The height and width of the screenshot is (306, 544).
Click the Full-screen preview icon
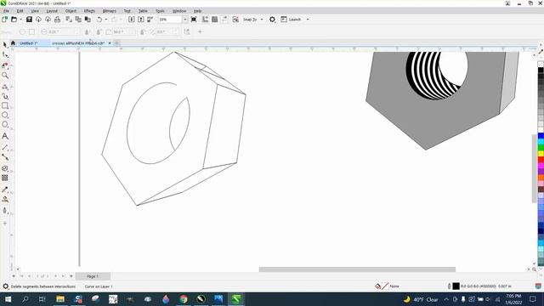pyautogui.click(x=194, y=20)
